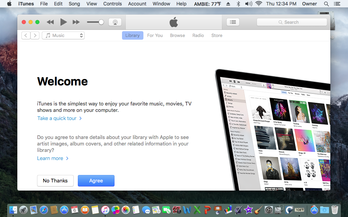This screenshot has height=217, width=348.
Task: Open the Apple menu in menu bar
Action: tap(9, 4)
